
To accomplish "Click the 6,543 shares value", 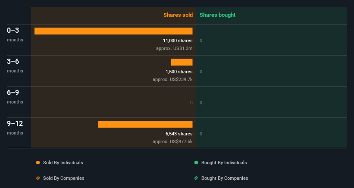I will point(179,134).
